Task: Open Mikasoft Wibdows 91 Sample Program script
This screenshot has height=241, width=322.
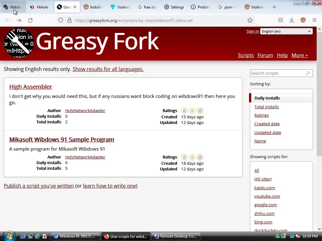Action: click(x=62, y=139)
